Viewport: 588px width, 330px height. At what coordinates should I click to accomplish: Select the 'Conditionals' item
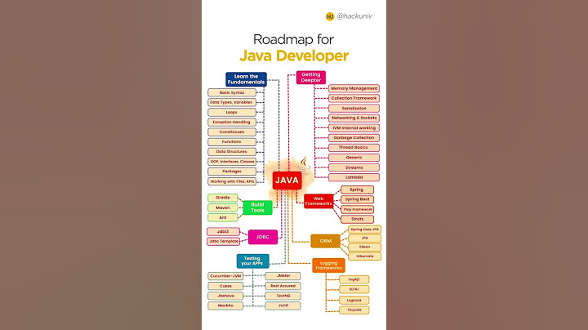[232, 132]
